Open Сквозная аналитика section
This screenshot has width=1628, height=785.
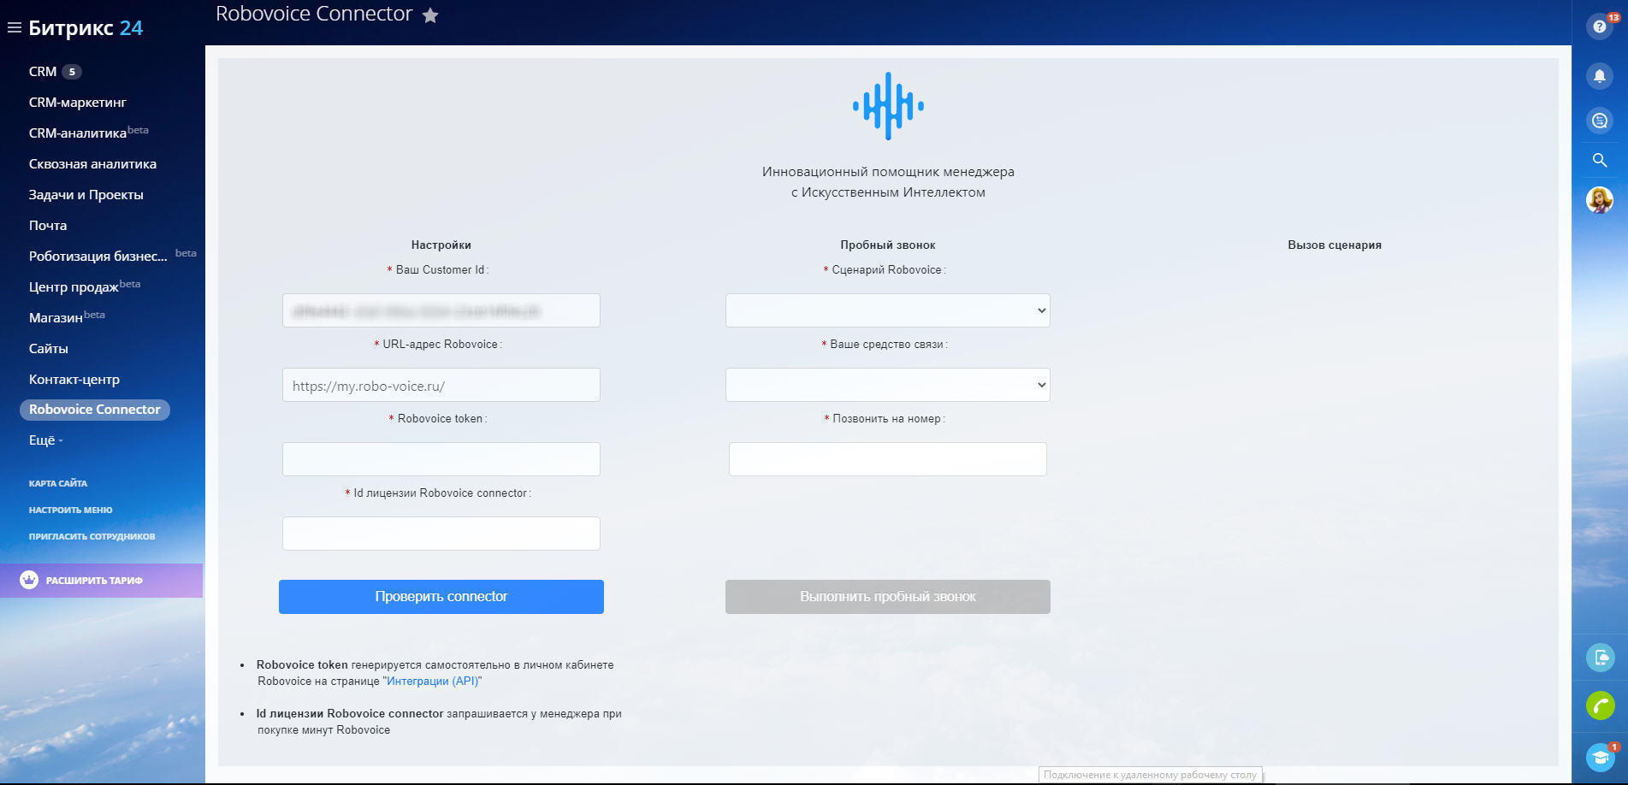92,164
